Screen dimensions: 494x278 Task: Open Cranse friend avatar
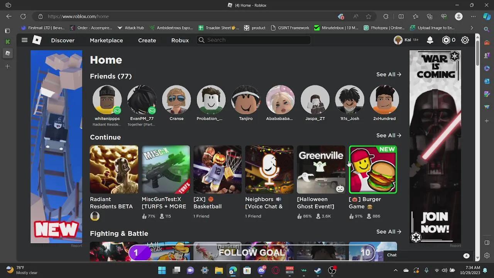pyautogui.click(x=176, y=100)
